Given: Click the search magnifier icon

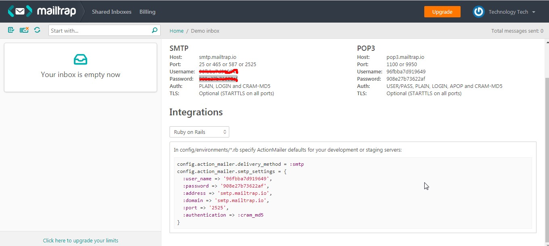Looking at the screenshot, I should click(155, 30).
